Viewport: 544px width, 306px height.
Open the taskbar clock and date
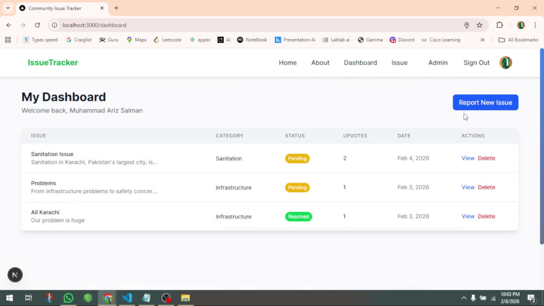(510, 298)
